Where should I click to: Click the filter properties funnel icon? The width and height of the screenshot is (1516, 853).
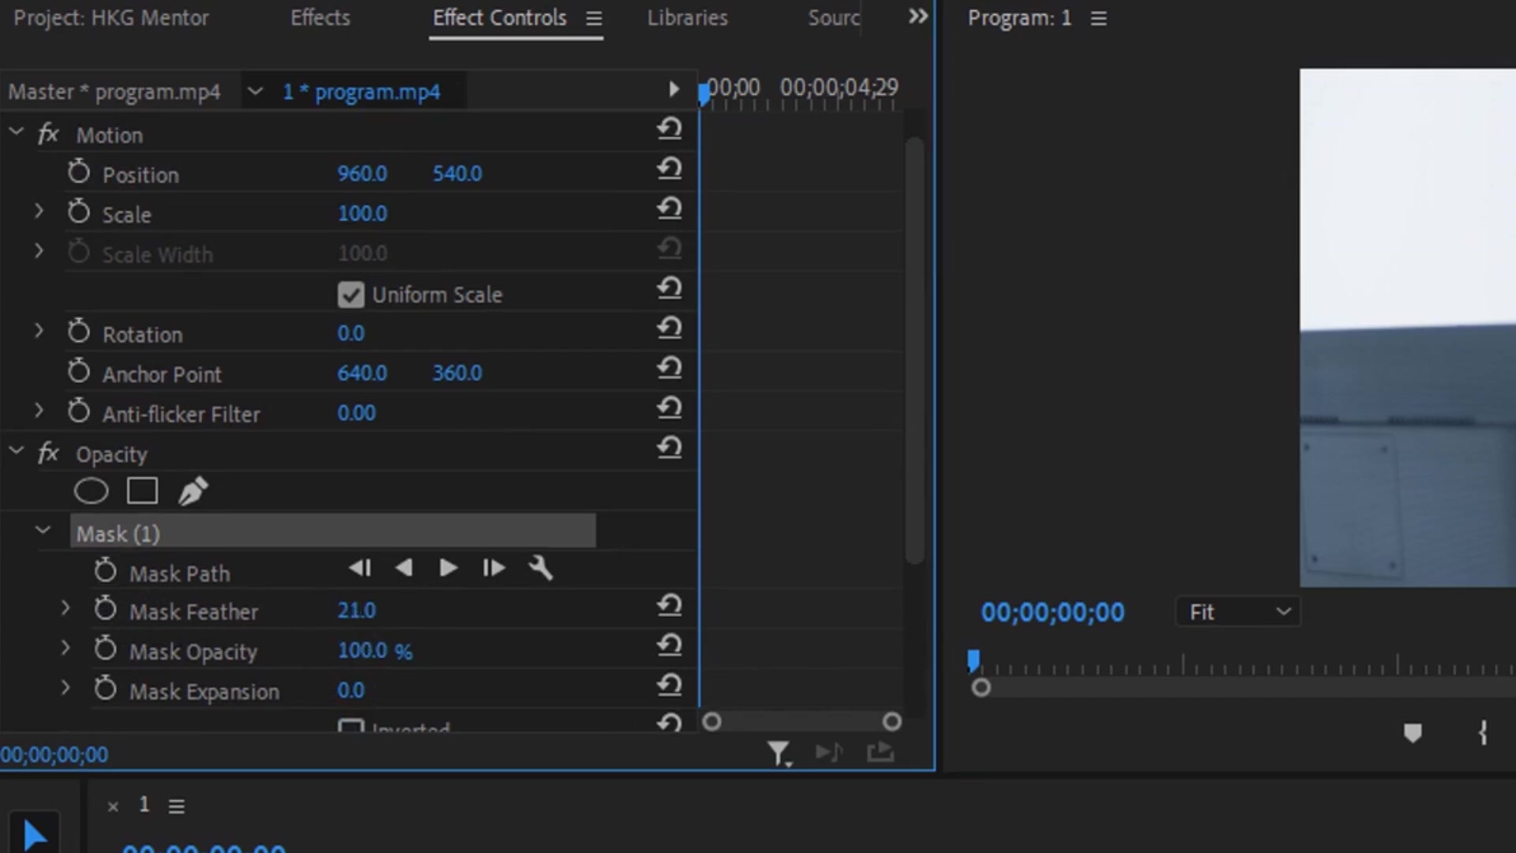tap(779, 753)
